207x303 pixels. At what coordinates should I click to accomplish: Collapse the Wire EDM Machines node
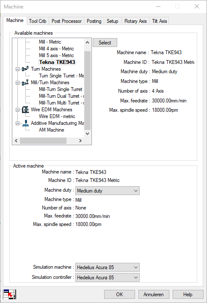(x=18, y=110)
